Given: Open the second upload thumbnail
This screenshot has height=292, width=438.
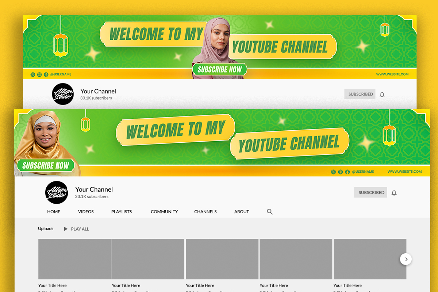Looking at the screenshot, I should [148, 259].
